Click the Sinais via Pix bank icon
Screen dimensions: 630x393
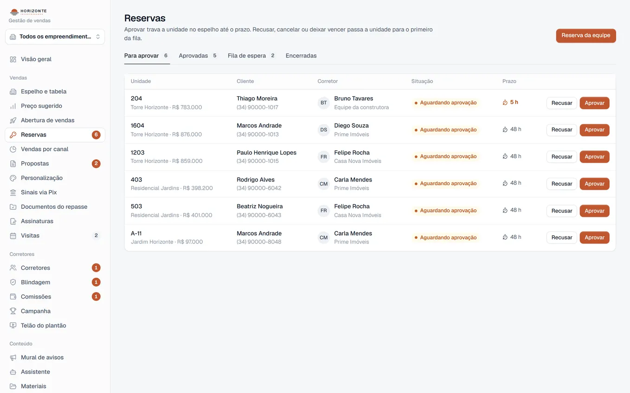(13, 192)
